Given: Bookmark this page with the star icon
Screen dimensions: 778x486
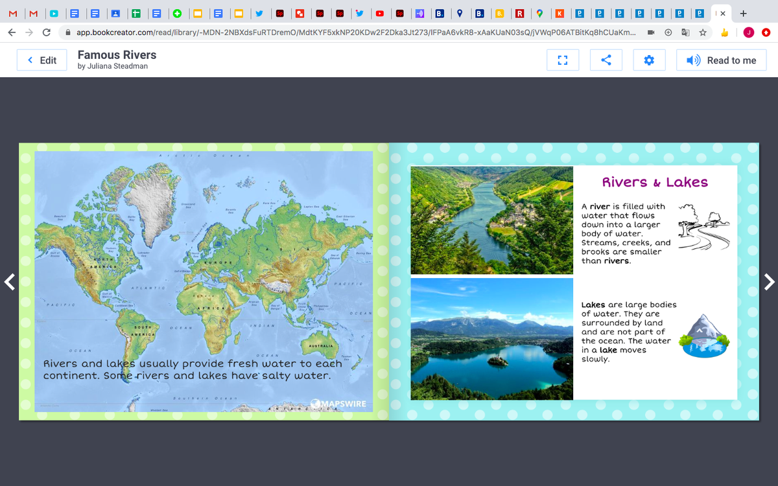Looking at the screenshot, I should pyautogui.click(x=703, y=32).
